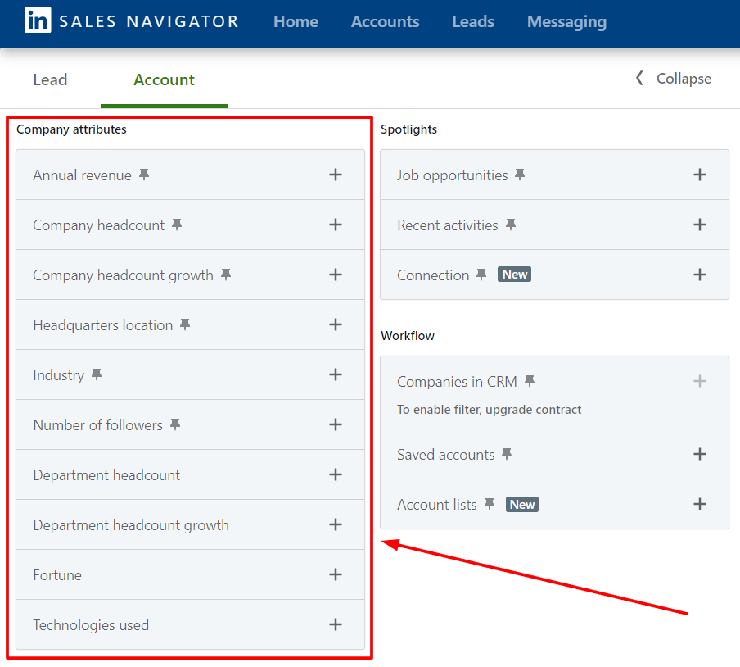Expand Technologies used plus button
The height and width of the screenshot is (667, 740).
pos(336,624)
